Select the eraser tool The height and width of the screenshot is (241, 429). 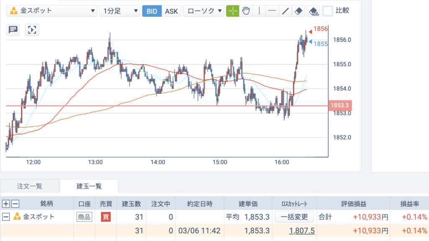click(298, 11)
